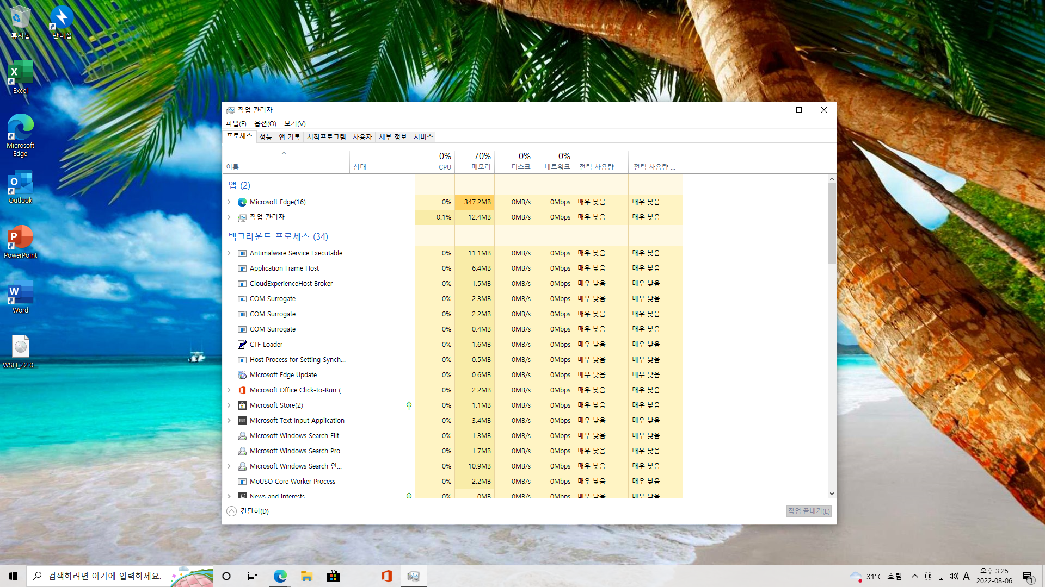This screenshot has width=1045, height=587.
Task: Open the Excel desktop shortcut
Action: [x=20, y=78]
